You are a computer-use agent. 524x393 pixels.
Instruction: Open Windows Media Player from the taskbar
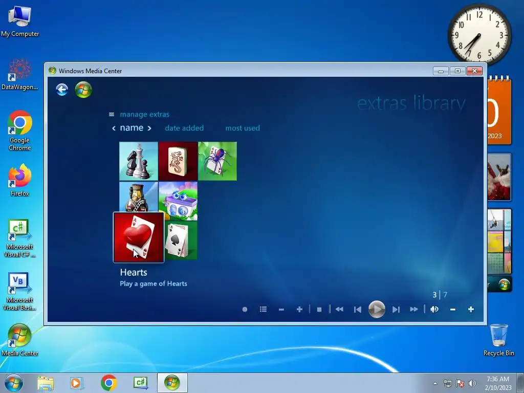[x=77, y=383]
